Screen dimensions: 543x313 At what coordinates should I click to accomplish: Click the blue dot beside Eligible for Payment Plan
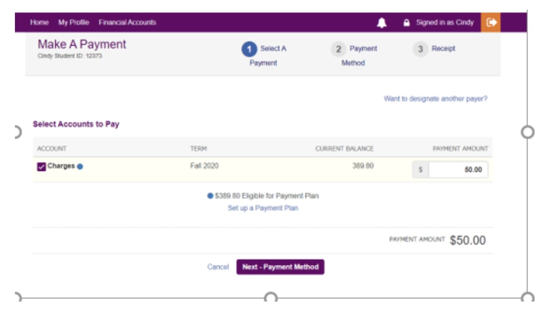[x=210, y=196]
